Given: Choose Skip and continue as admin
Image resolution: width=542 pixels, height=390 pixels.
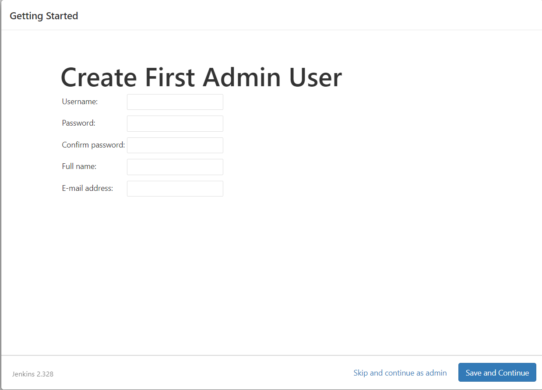Looking at the screenshot, I should (400, 373).
